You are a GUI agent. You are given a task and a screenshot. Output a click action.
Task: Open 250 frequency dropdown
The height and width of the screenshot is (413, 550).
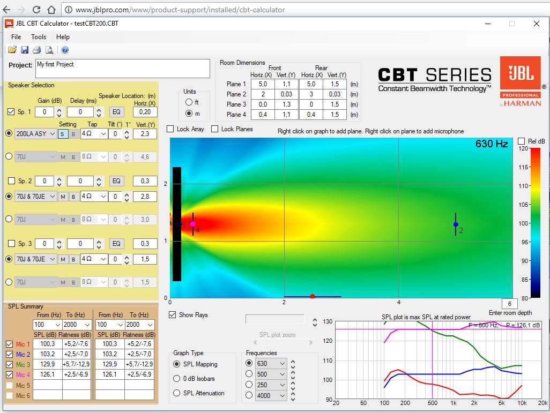(271, 385)
